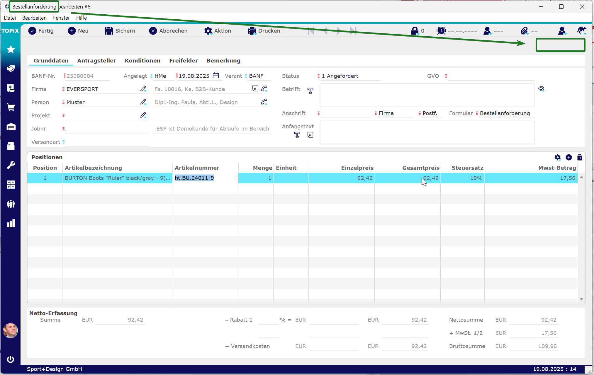Viewport: 594px width, 375px height.
Task: Open the euro document sidebar icon
Action: click(11, 88)
